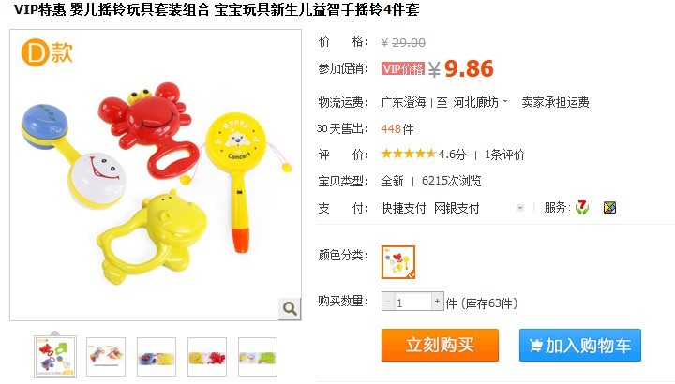This screenshot has width=675, height=384.
Task: Decrease purchase quantity with minus button
Action: (x=387, y=302)
